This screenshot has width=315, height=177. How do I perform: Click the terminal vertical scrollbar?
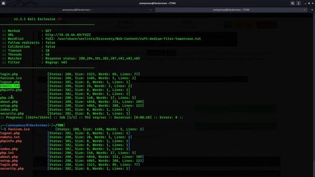314,95
